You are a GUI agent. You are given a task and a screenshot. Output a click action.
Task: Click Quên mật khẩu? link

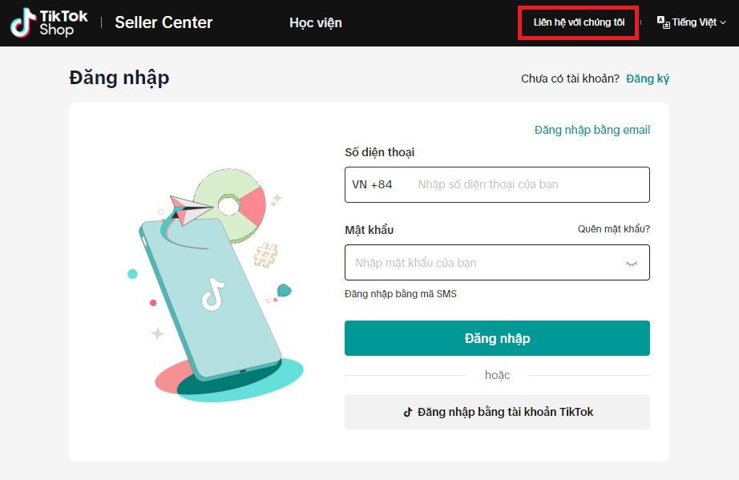[613, 229]
